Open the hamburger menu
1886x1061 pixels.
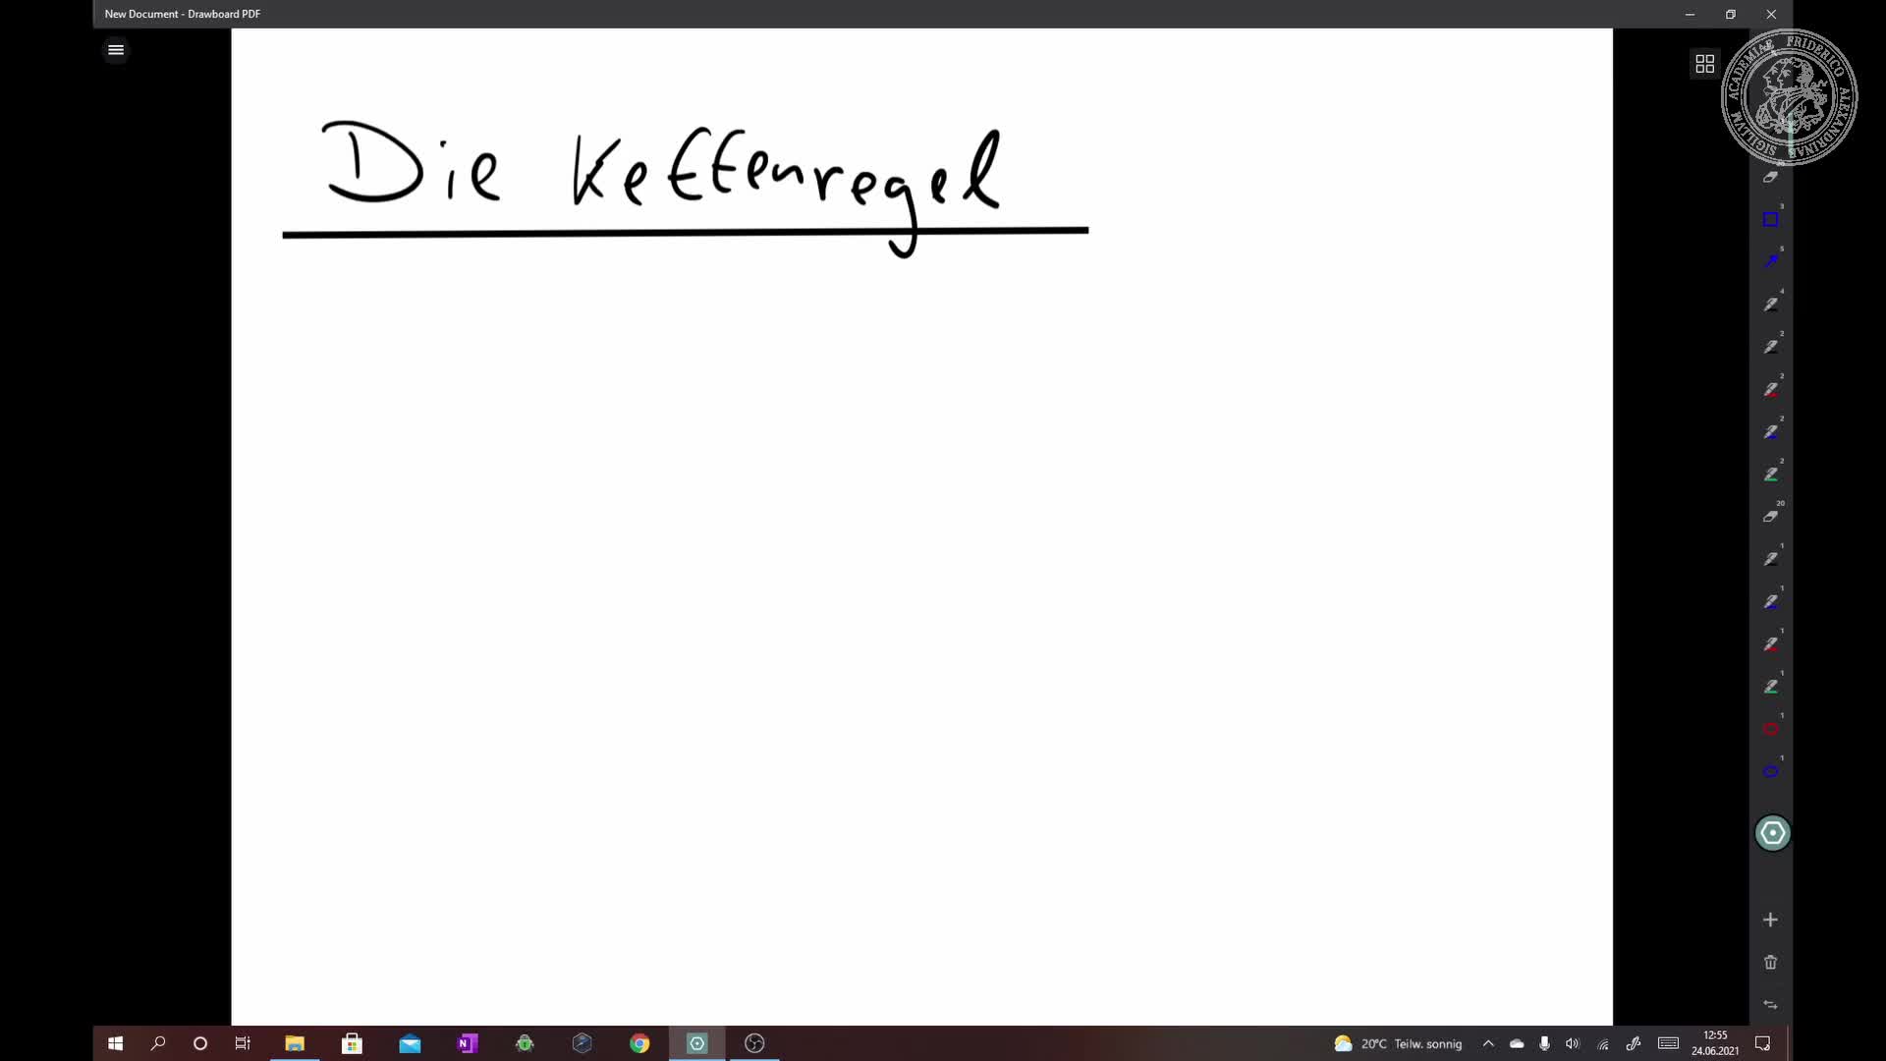click(x=115, y=49)
